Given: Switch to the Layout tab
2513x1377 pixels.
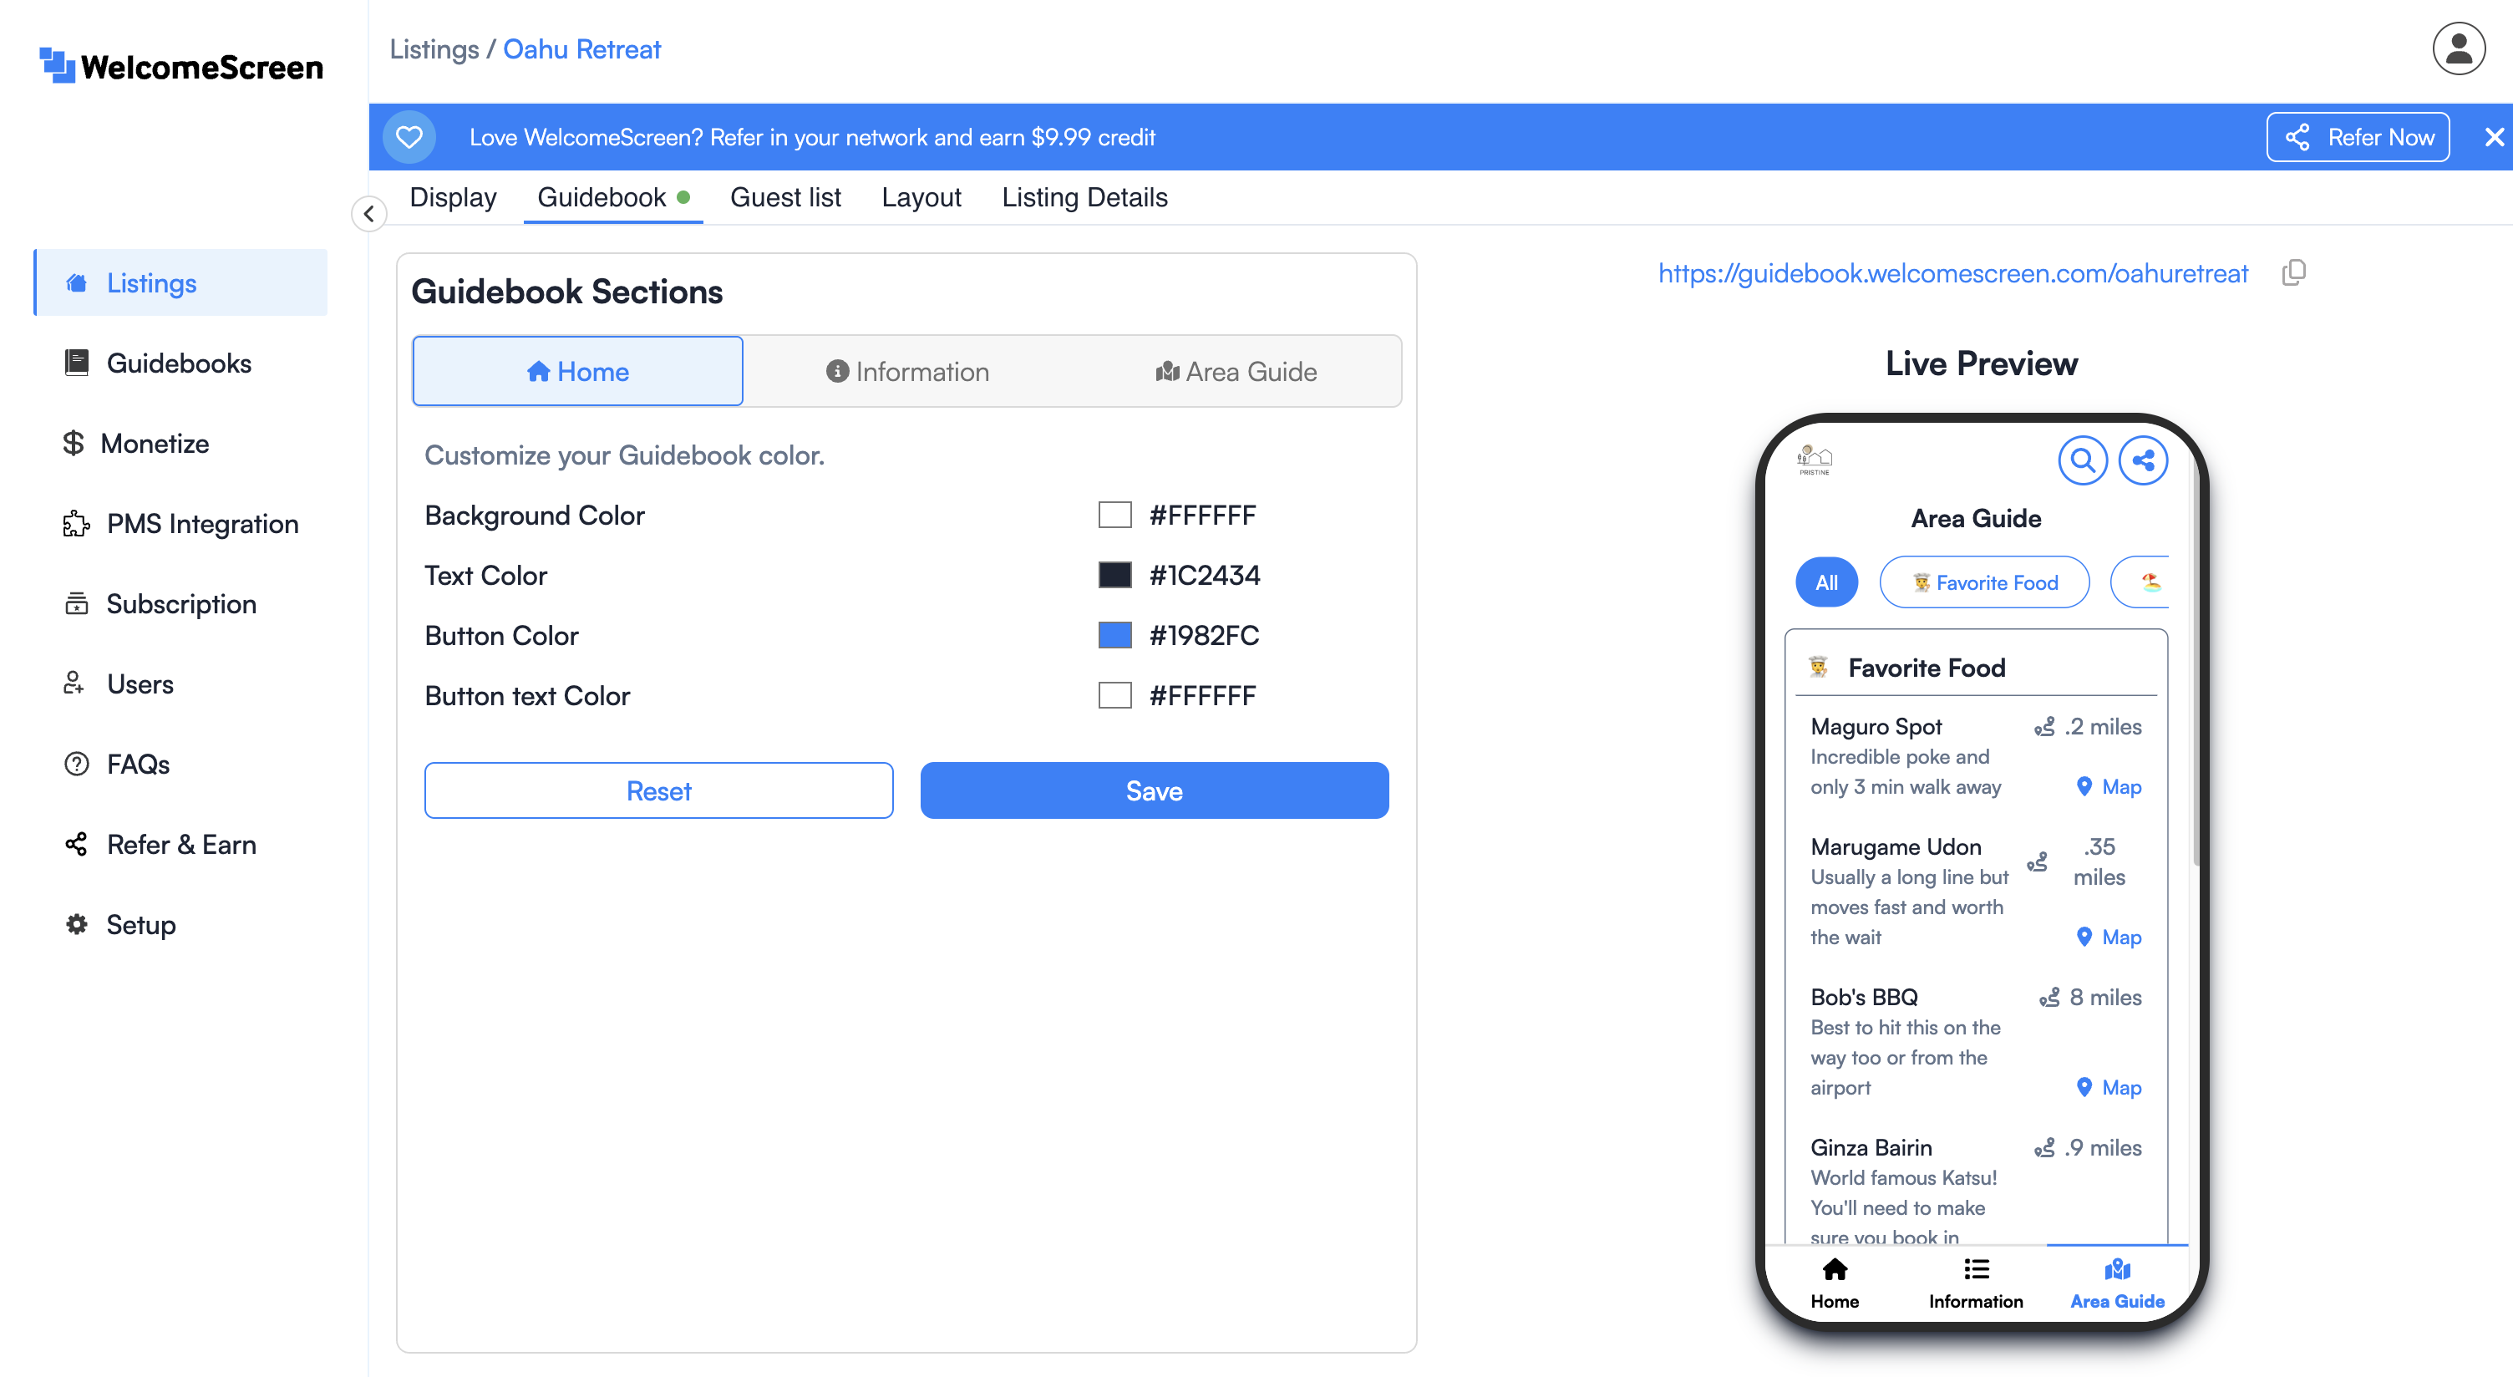Looking at the screenshot, I should pyautogui.click(x=921, y=197).
